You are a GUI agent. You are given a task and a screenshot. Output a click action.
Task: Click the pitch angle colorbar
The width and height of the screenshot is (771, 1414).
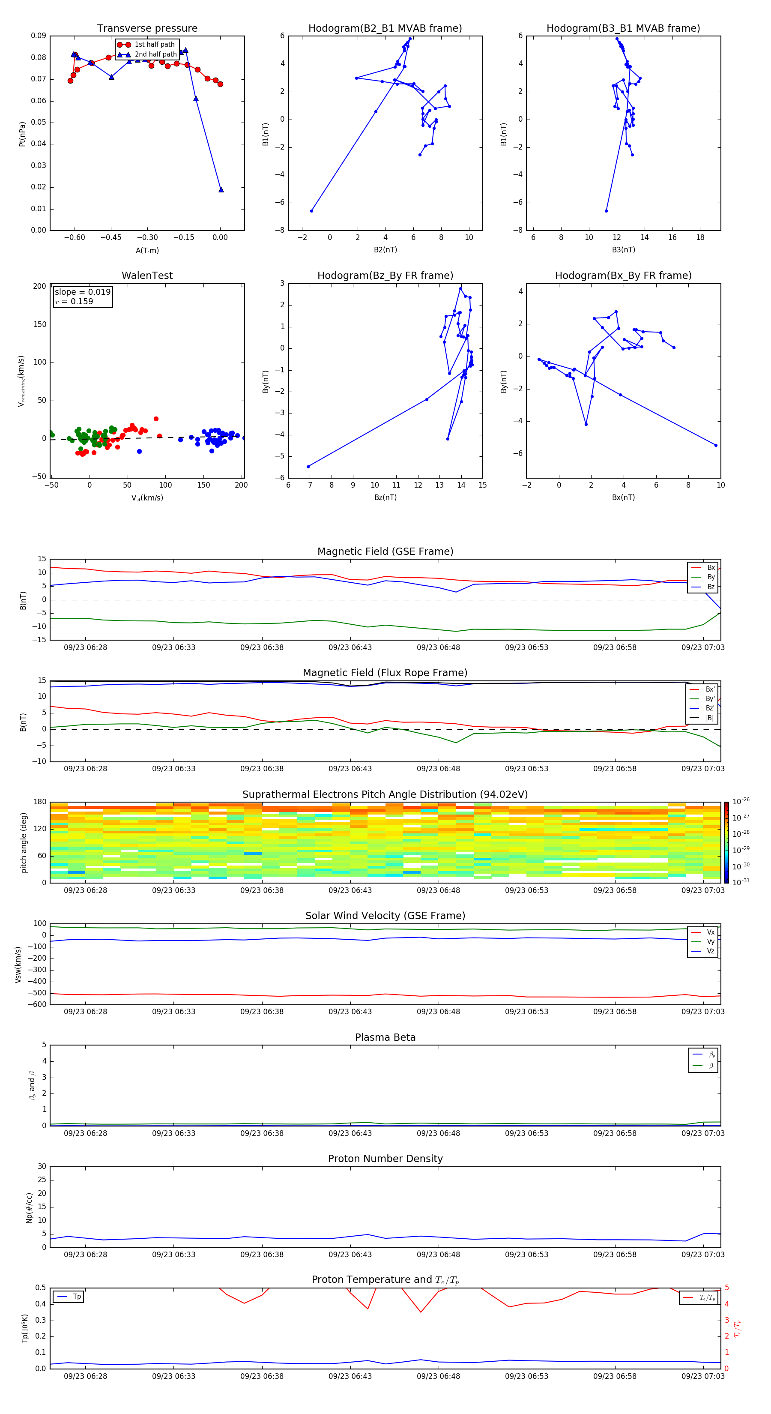[726, 842]
